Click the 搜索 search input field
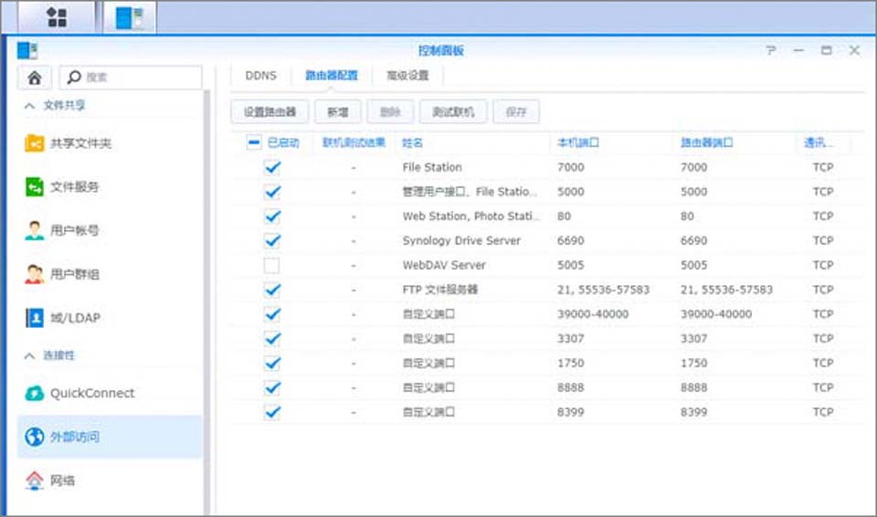The width and height of the screenshot is (877, 517). pos(137,78)
